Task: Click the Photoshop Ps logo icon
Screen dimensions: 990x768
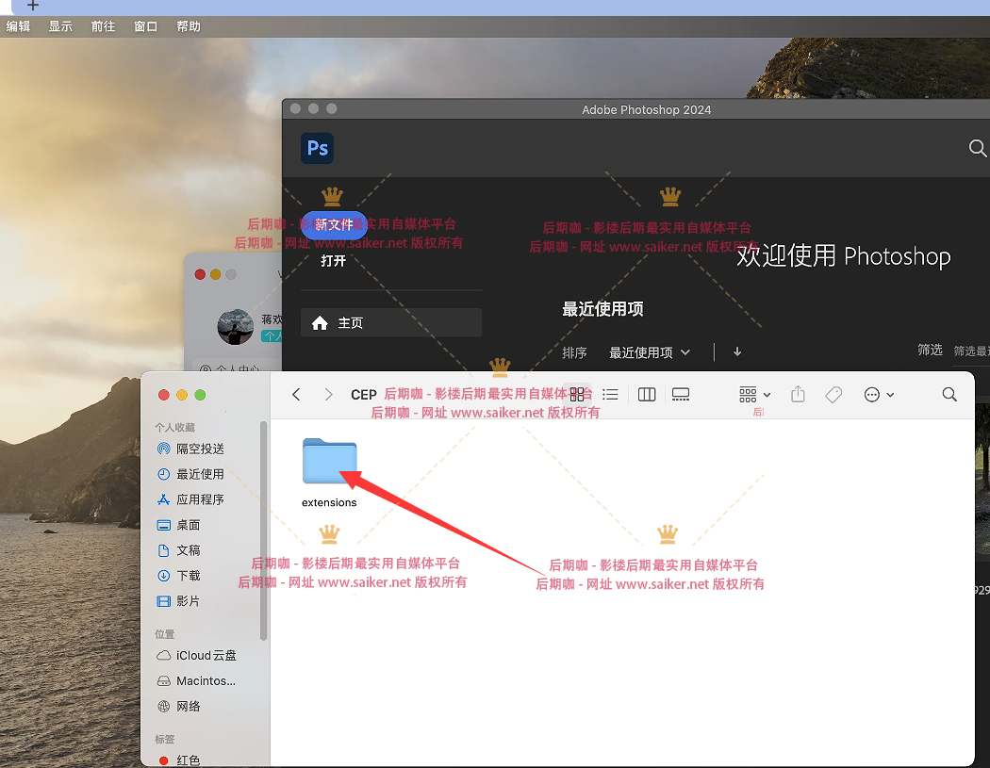Action: (317, 148)
